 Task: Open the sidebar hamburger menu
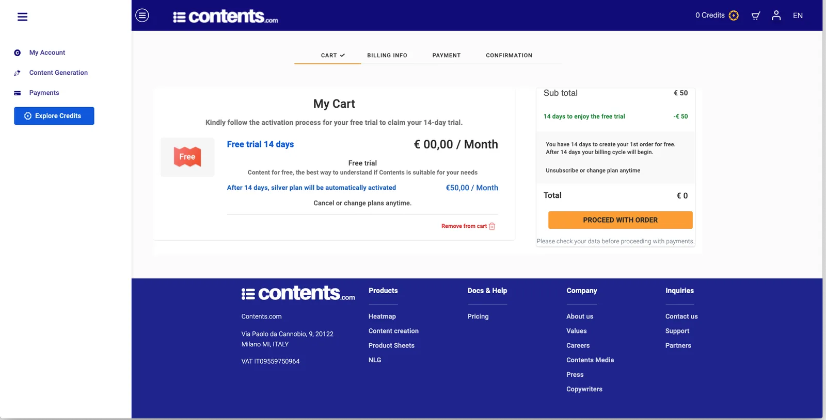coord(22,17)
